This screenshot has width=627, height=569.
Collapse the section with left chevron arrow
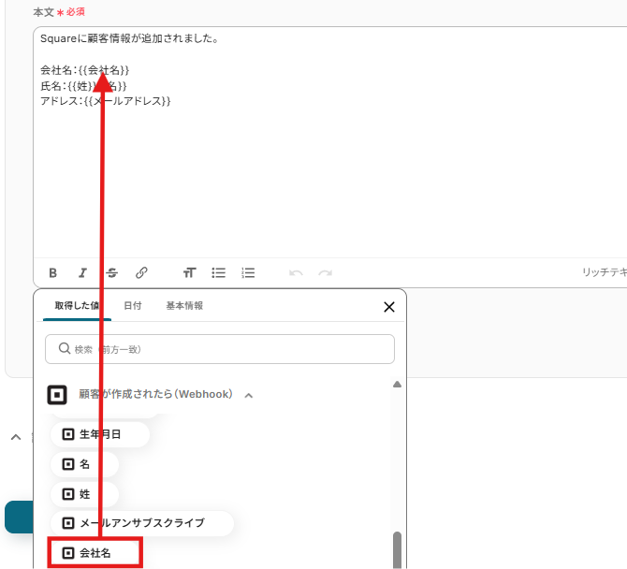16,437
